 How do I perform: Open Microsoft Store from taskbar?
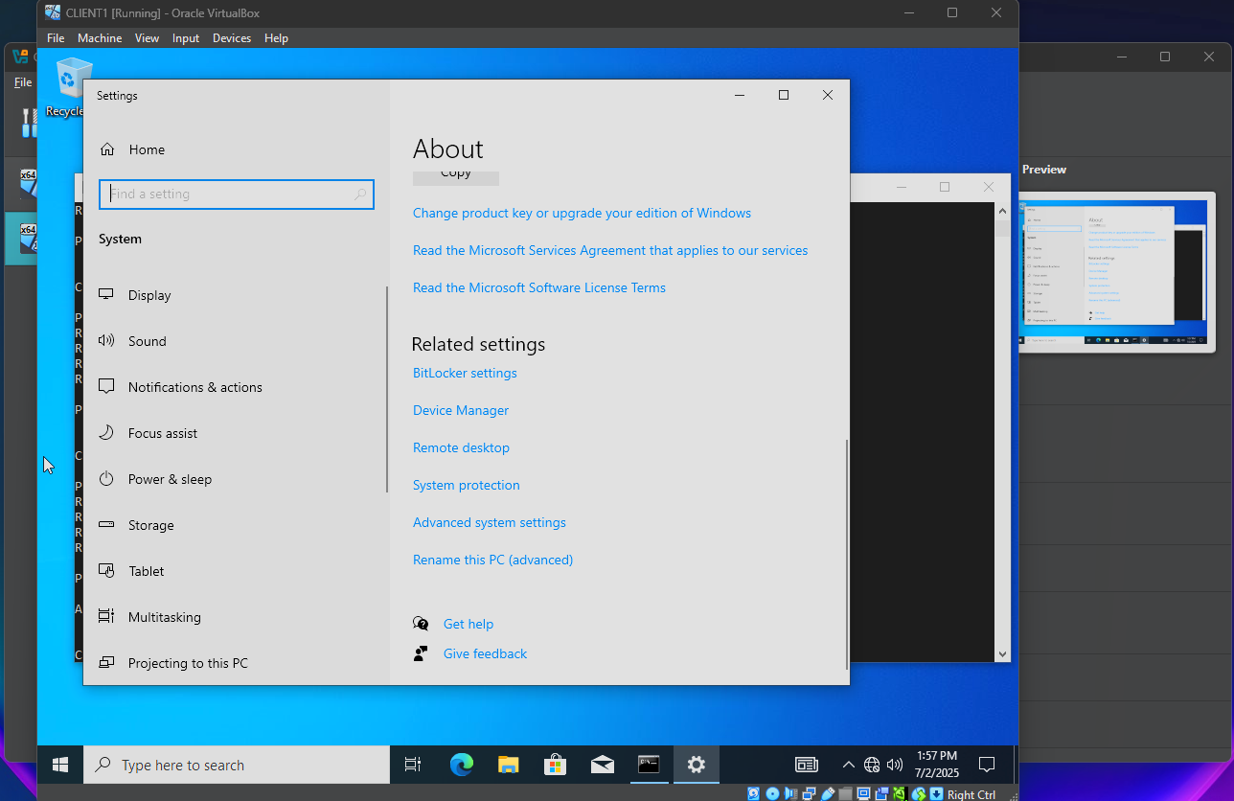[556, 765]
